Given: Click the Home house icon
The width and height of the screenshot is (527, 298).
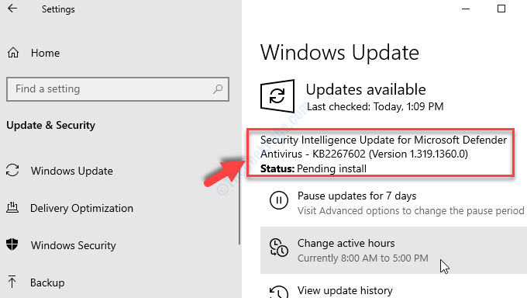Looking at the screenshot, I should point(13,53).
